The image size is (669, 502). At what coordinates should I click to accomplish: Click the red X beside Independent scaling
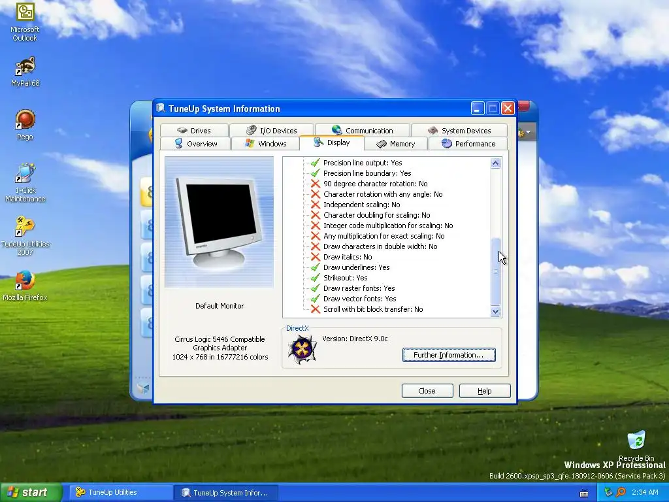(x=316, y=205)
